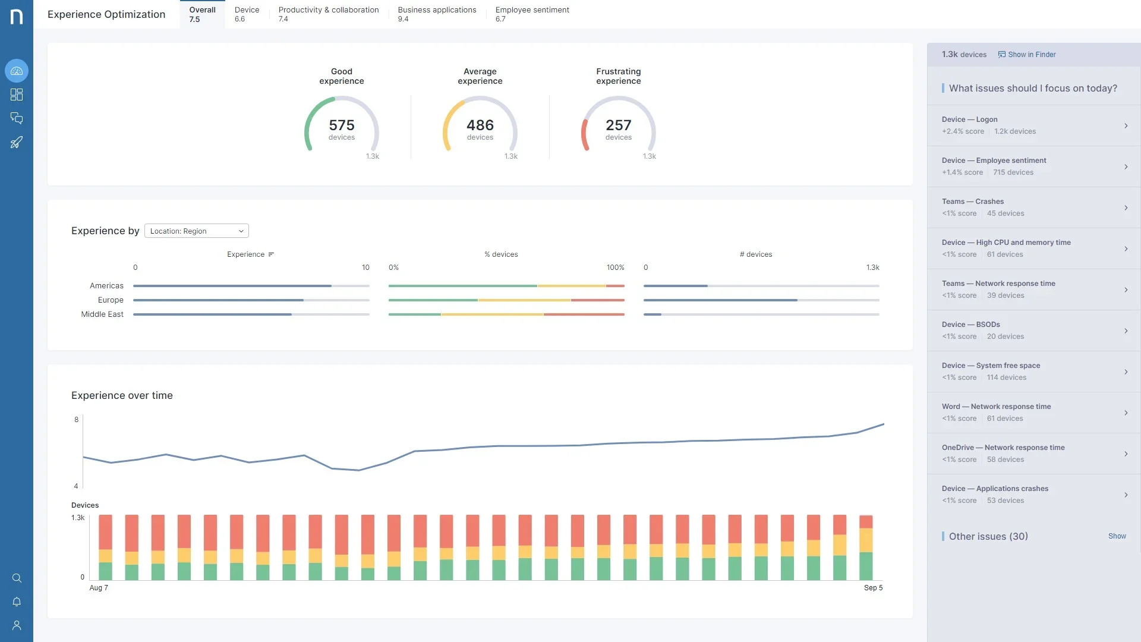
Task: Switch to the Employee sentiment tab
Action: point(532,14)
